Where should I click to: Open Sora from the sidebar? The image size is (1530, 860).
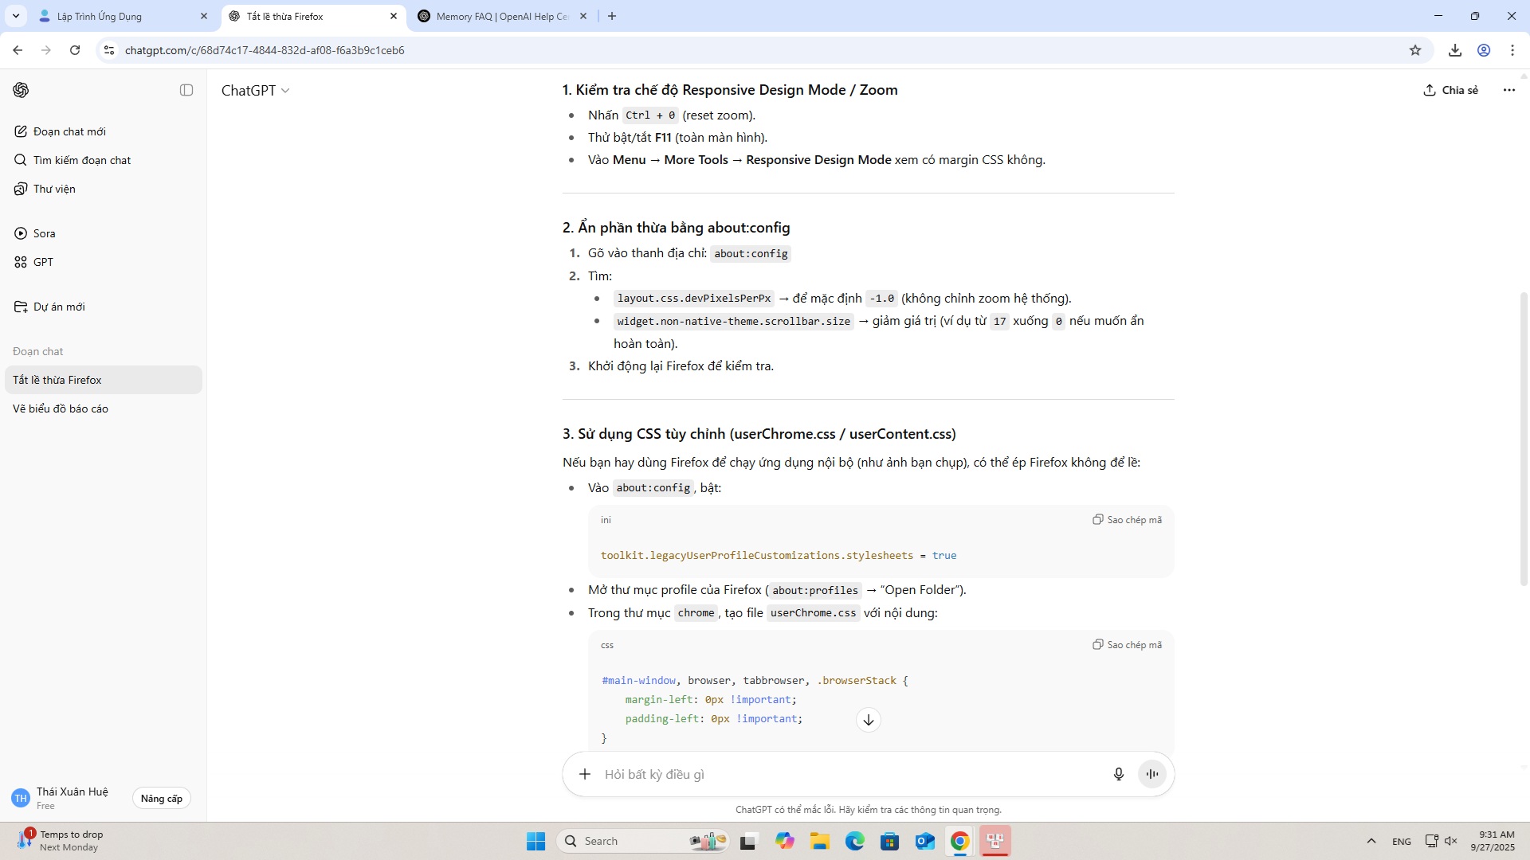click(x=44, y=233)
